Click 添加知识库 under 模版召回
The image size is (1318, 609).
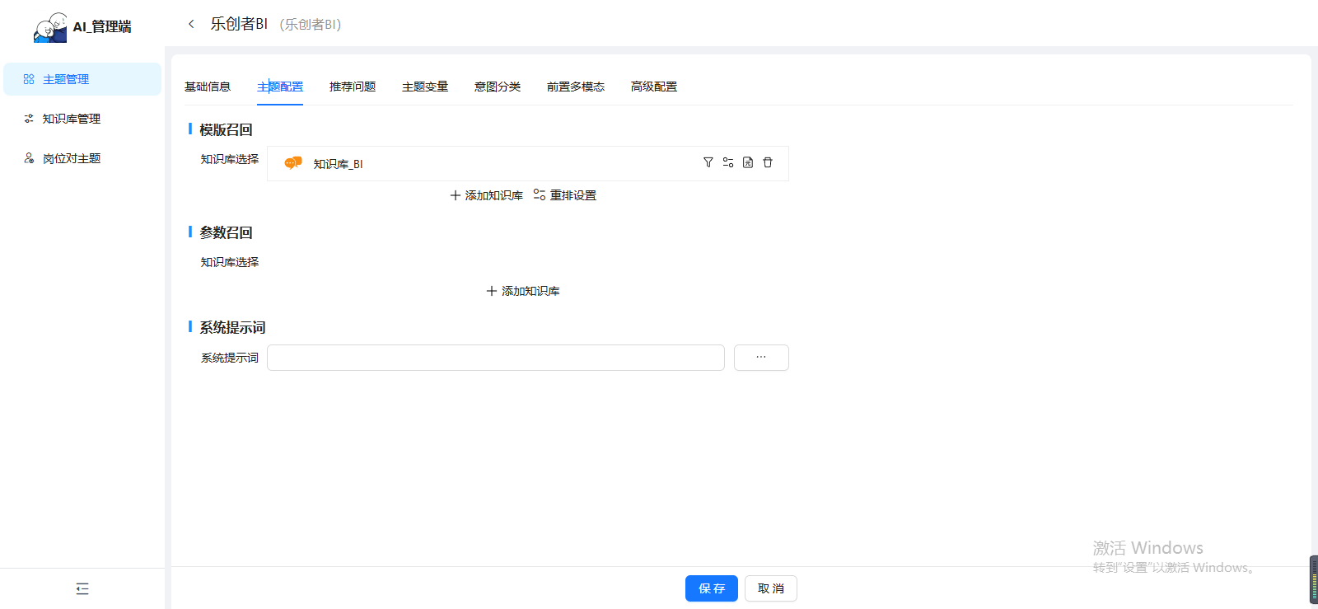point(487,195)
